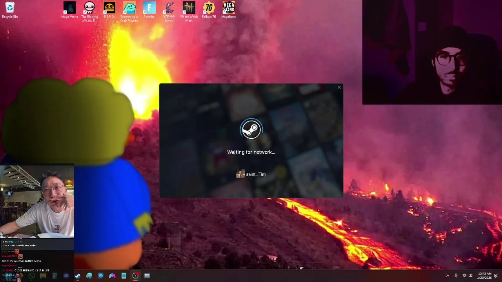Open WhatsApp from the taskbar
Viewport: 502px width, 282px height.
tap(31, 276)
